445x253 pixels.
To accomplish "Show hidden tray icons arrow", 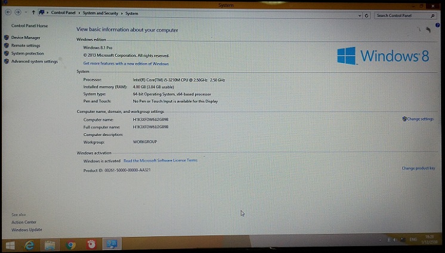I will coord(381,240).
